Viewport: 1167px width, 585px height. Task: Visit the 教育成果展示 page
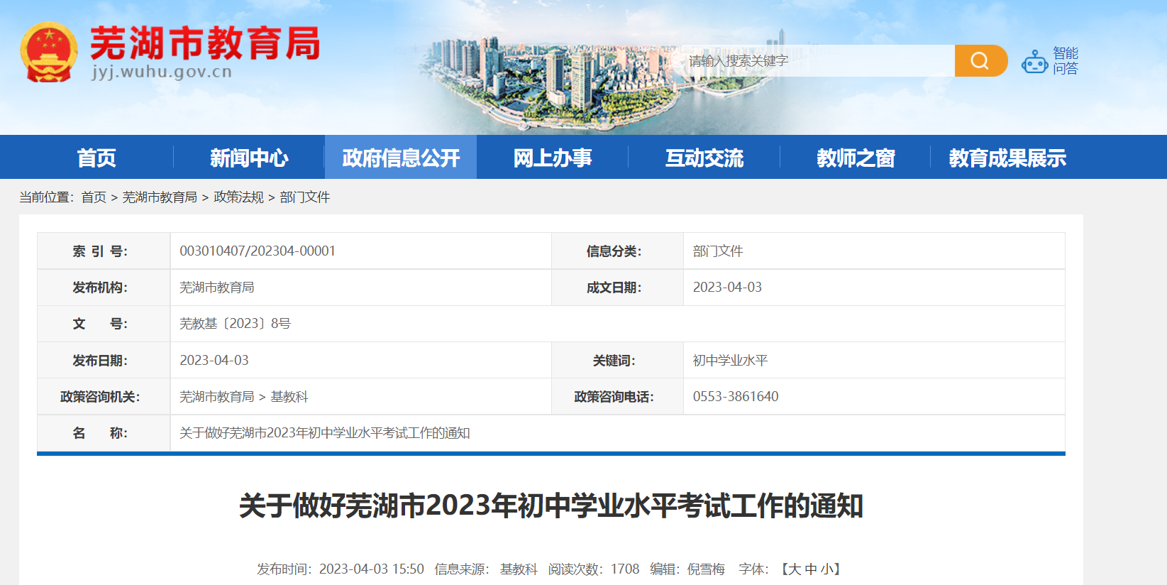(1007, 158)
